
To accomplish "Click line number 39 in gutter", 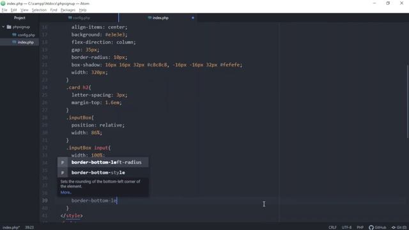I will click(45, 201).
